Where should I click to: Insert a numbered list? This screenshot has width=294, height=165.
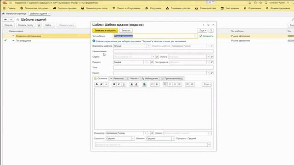pos(157,84)
